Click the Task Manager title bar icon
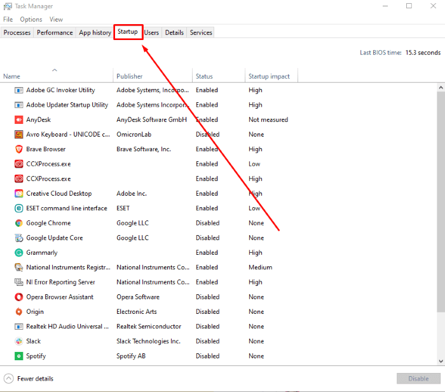Image resolution: width=445 pixels, height=392 pixels. pyautogui.click(x=8, y=6)
